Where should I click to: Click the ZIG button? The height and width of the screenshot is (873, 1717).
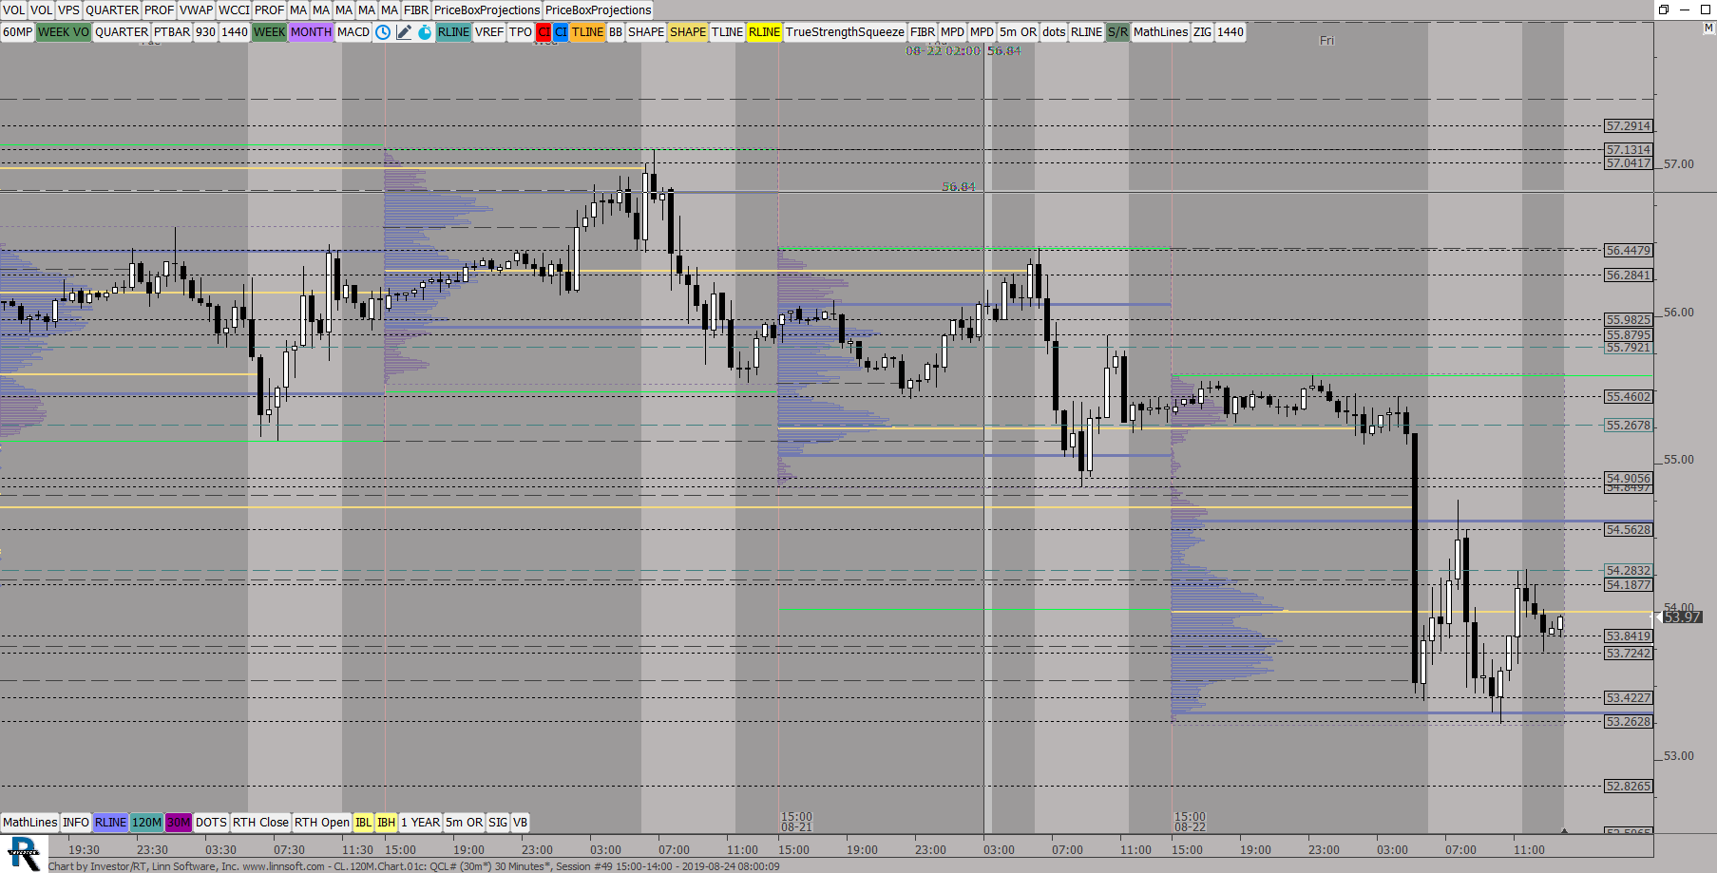(1202, 32)
